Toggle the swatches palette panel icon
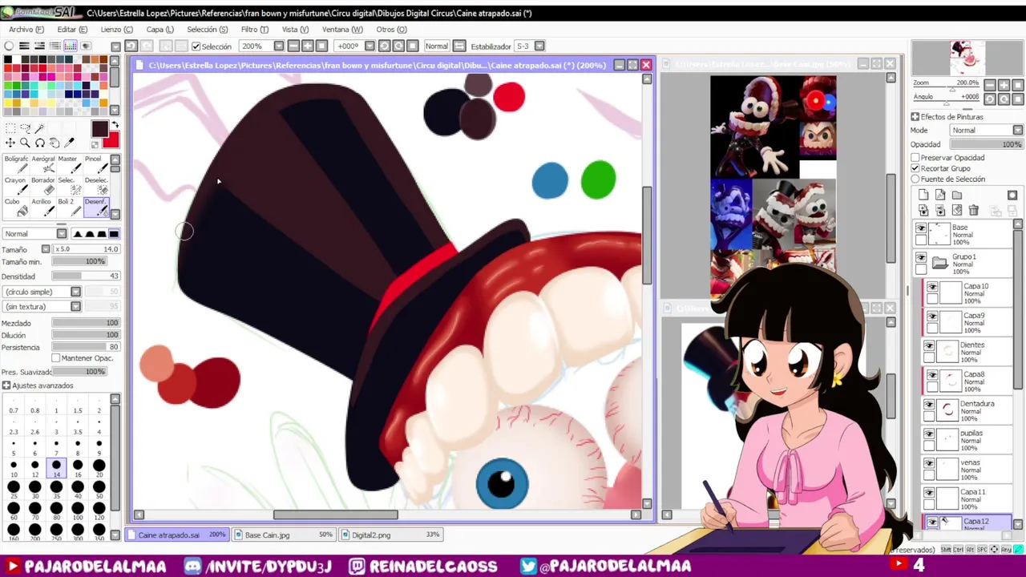 coord(71,46)
